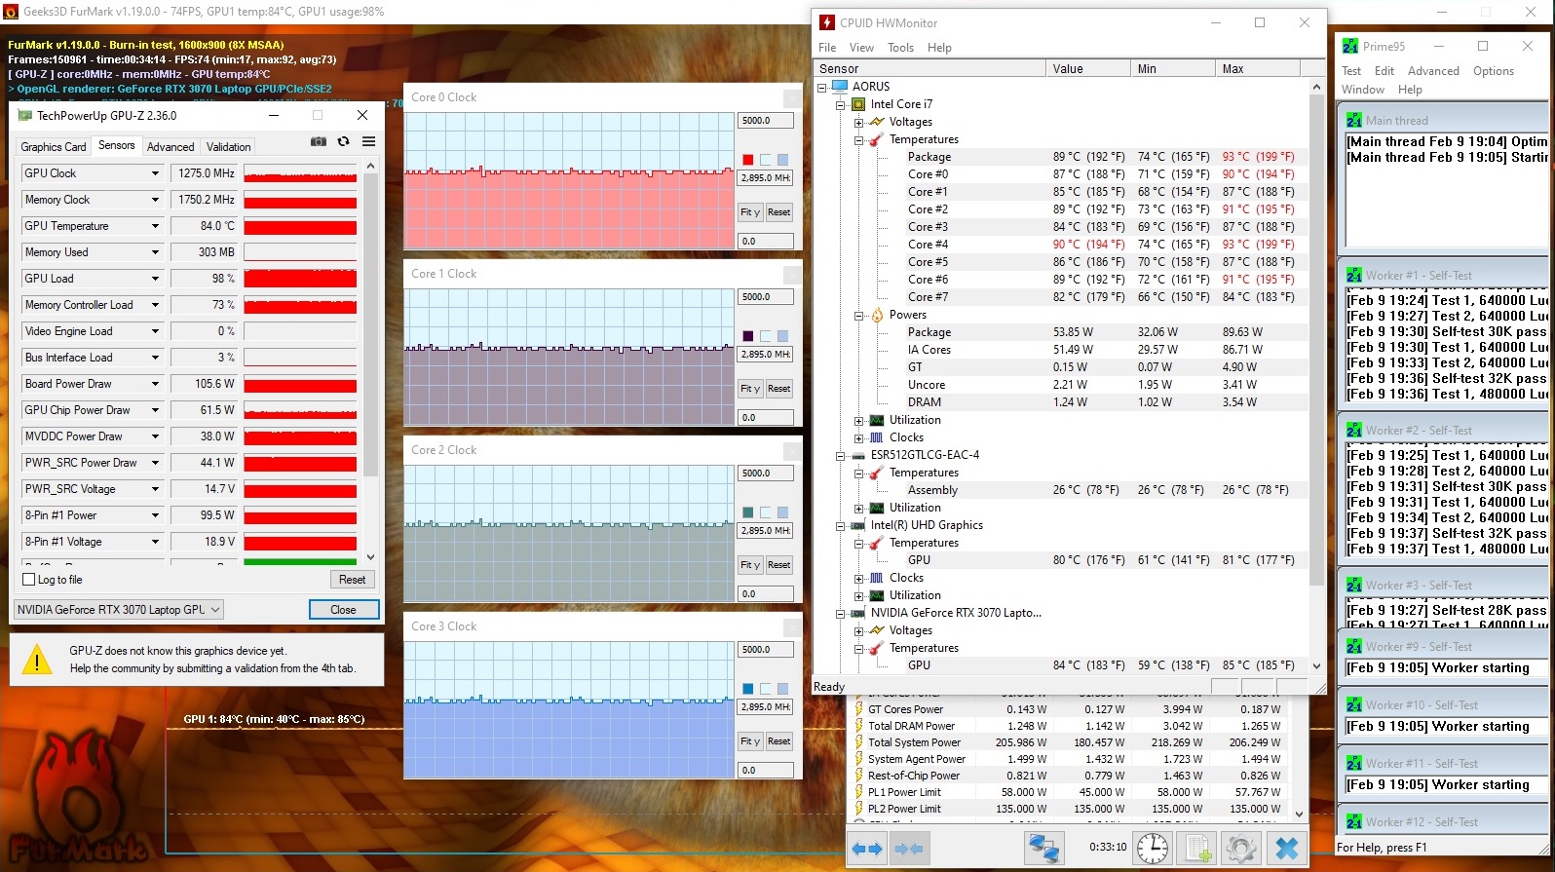Click the Core 0 Clock maximum value field
Image resolution: width=1555 pixels, height=872 pixels.
(x=765, y=121)
